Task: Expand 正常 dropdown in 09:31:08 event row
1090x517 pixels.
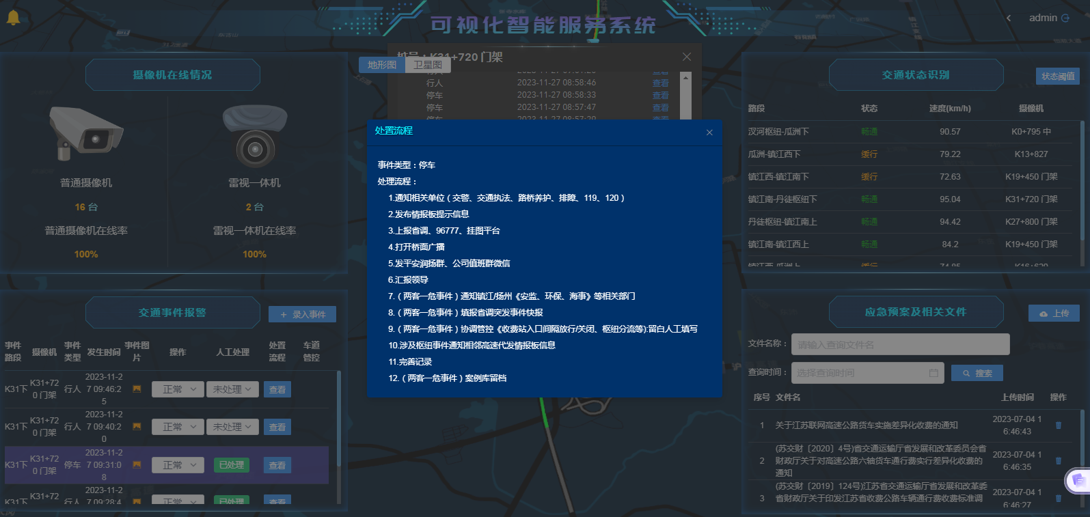Action: [178, 465]
